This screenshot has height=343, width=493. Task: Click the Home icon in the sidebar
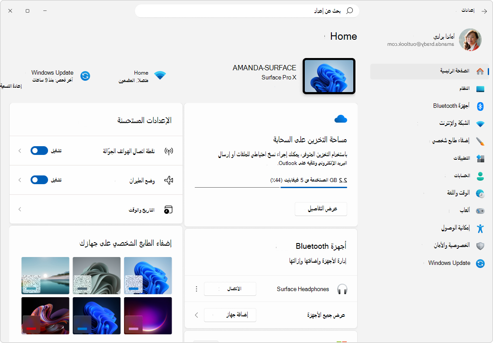coord(480,71)
